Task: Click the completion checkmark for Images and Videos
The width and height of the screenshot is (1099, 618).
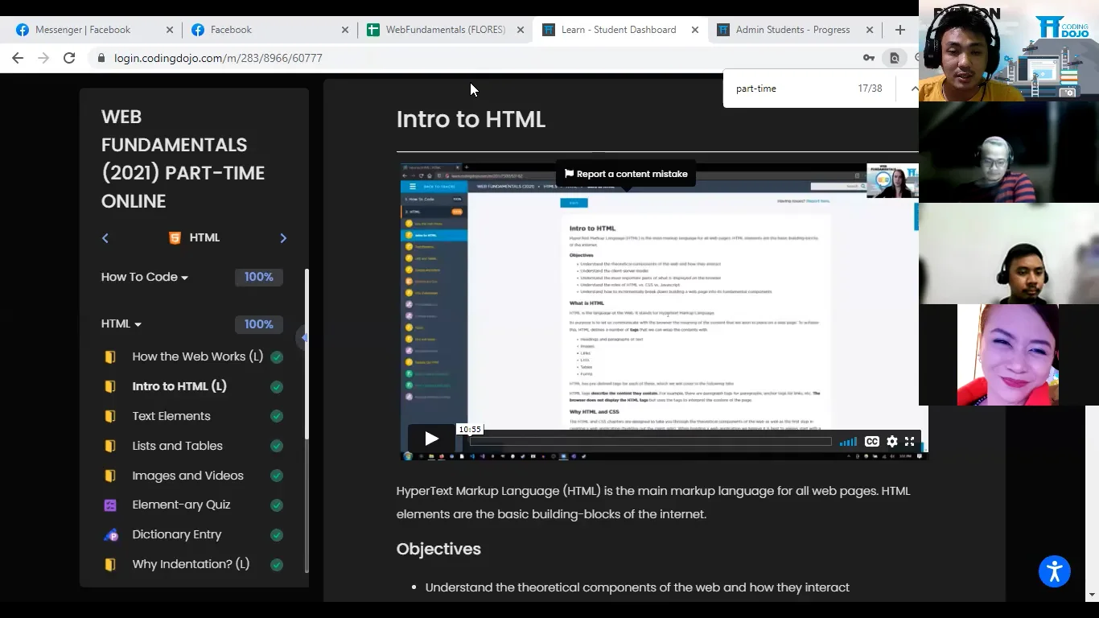Action: click(277, 476)
